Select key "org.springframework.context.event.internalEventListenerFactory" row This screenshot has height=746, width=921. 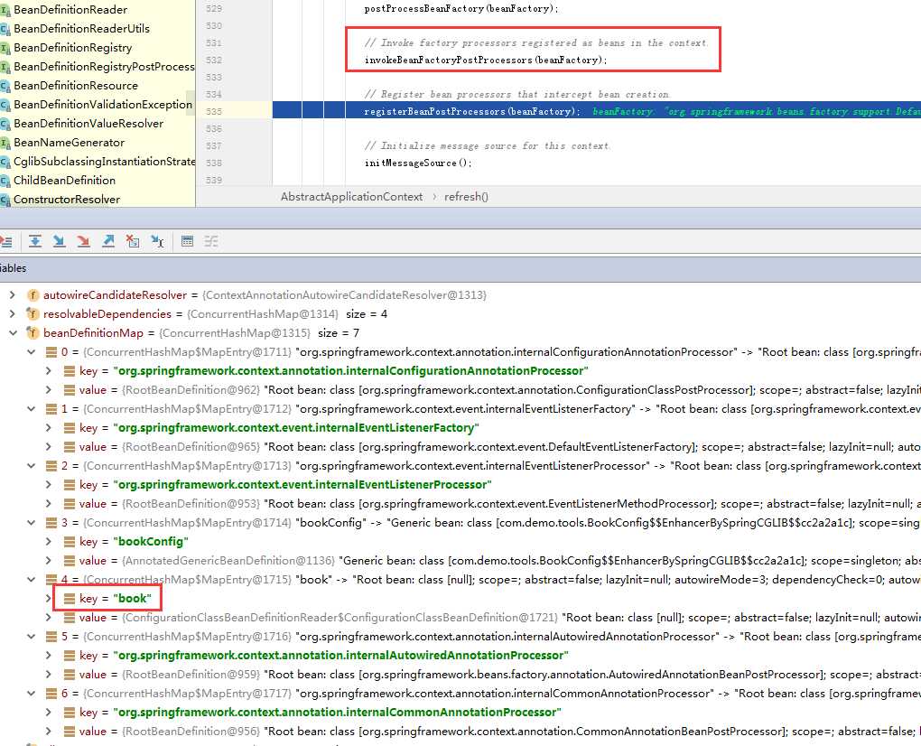(x=279, y=428)
